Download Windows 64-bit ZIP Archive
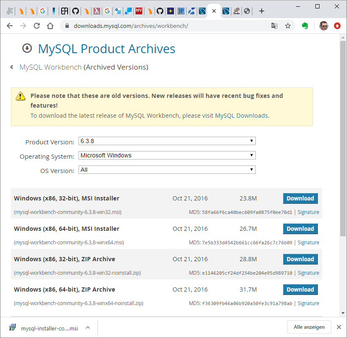The image size is (347, 338). (300, 289)
